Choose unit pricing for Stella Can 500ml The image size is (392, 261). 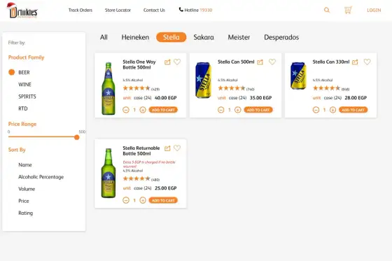222,98
